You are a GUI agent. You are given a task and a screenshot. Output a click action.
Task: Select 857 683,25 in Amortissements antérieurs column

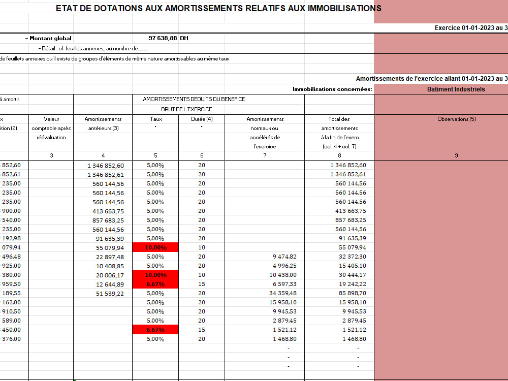108,220
